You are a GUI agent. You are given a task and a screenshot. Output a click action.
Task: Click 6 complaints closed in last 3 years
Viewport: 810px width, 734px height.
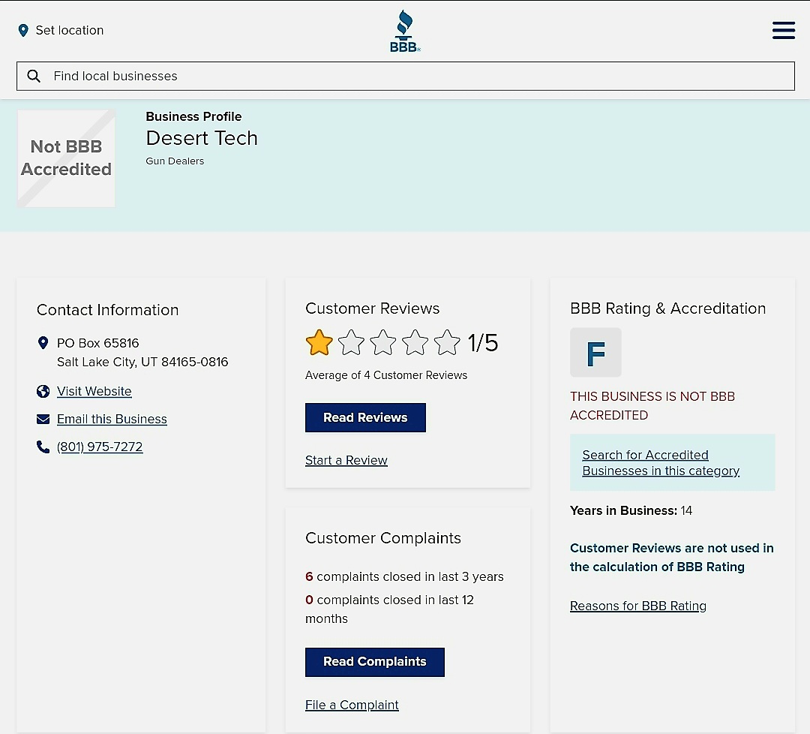[x=404, y=576]
